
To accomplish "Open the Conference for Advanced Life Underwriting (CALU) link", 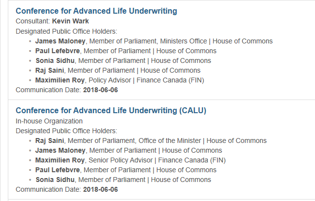I will pyautogui.click(x=111, y=111).
